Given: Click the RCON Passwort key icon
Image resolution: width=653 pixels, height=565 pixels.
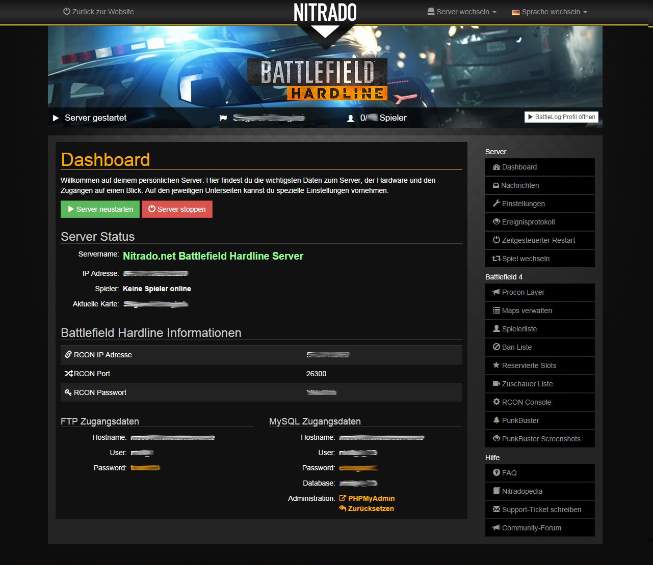Looking at the screenshot, I should coord(68,392).
